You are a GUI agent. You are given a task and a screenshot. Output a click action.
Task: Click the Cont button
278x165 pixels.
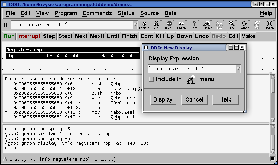146,36
